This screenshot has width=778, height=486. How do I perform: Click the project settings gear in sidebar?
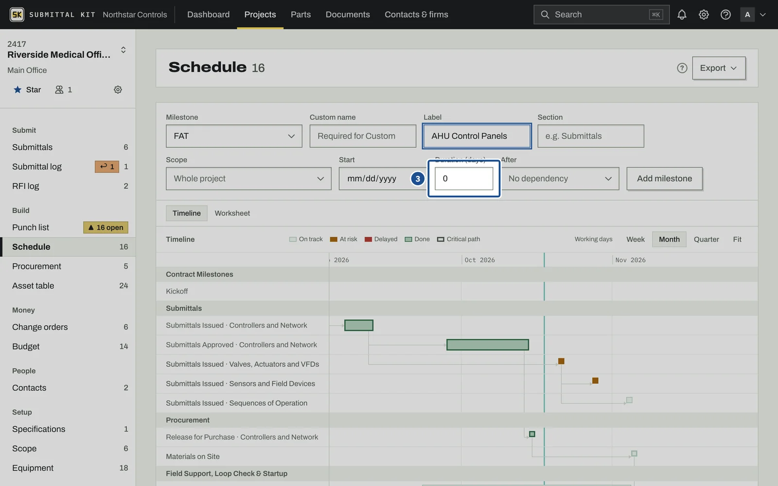[118, 89]
